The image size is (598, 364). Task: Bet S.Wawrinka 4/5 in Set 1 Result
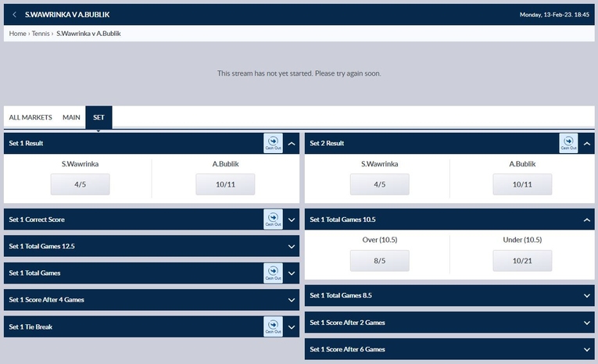[x=80, y=184]
